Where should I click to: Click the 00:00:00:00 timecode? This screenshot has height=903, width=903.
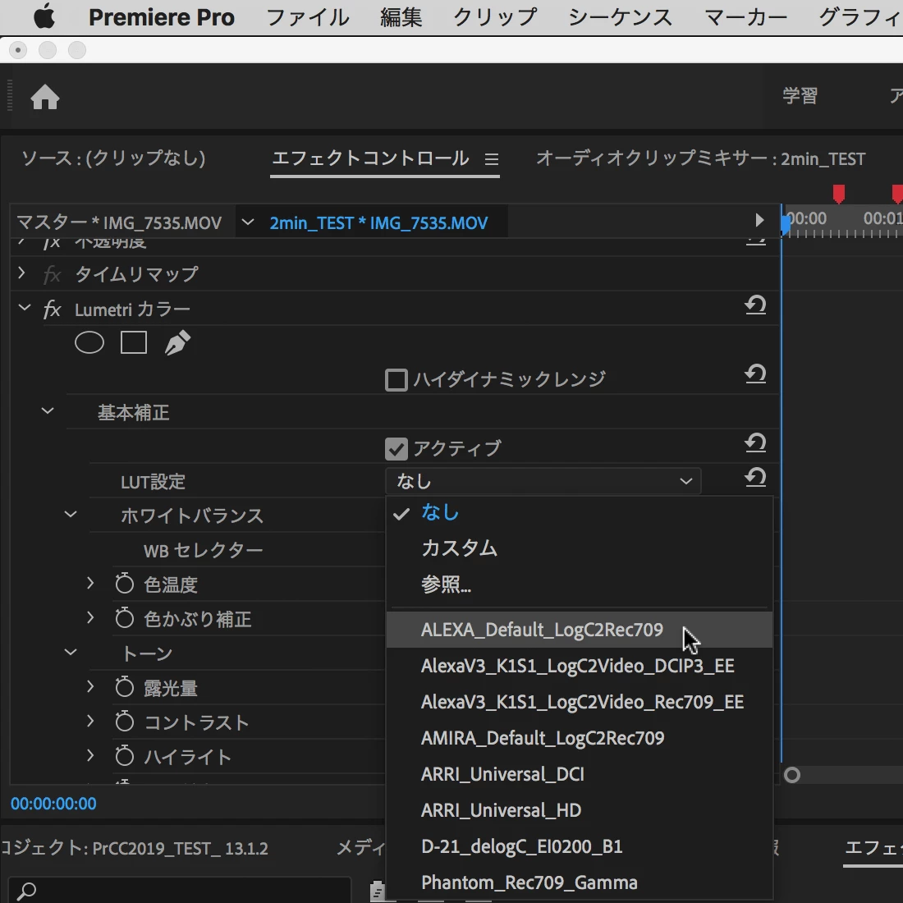[53, 804]
